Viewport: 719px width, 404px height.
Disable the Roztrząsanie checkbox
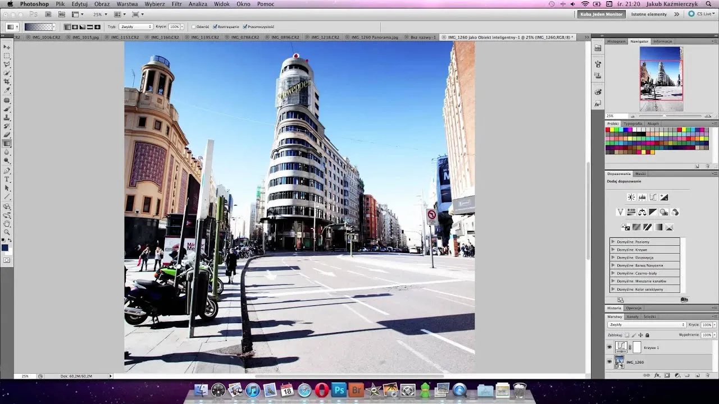pos(215,26)
